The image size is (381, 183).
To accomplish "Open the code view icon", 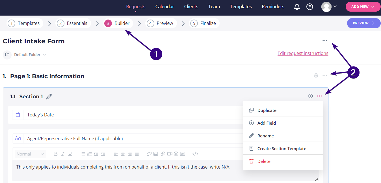I will coord(195,154).
